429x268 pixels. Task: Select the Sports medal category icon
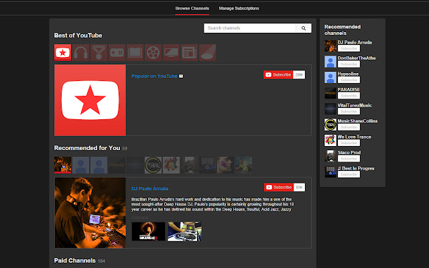99,52
